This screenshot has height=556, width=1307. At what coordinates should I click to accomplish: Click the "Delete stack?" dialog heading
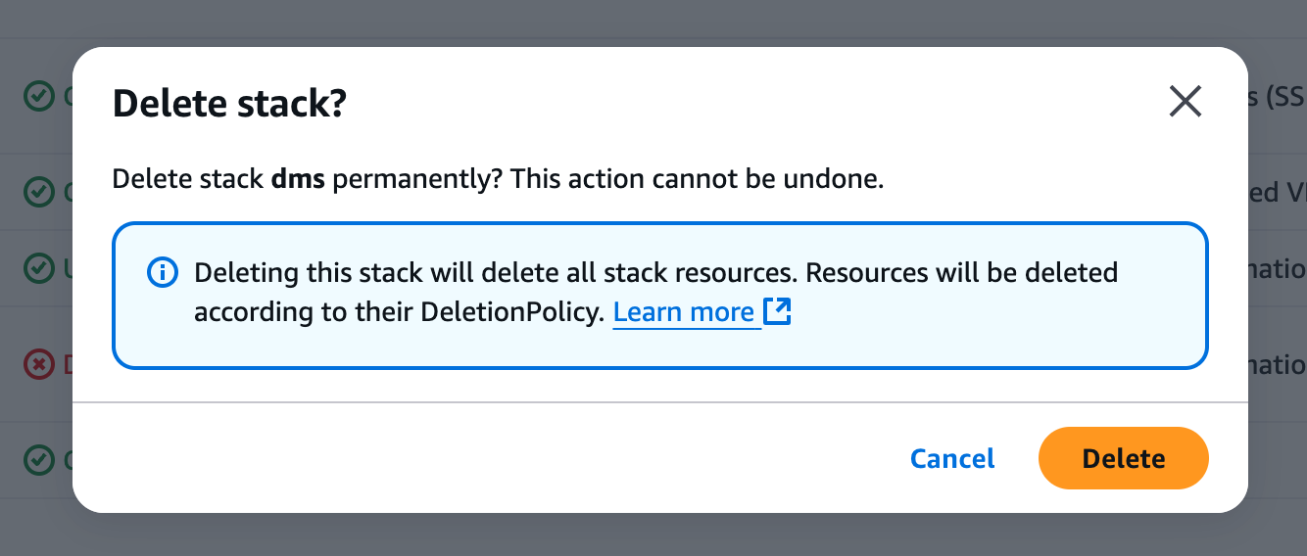[x=230, y=103]
